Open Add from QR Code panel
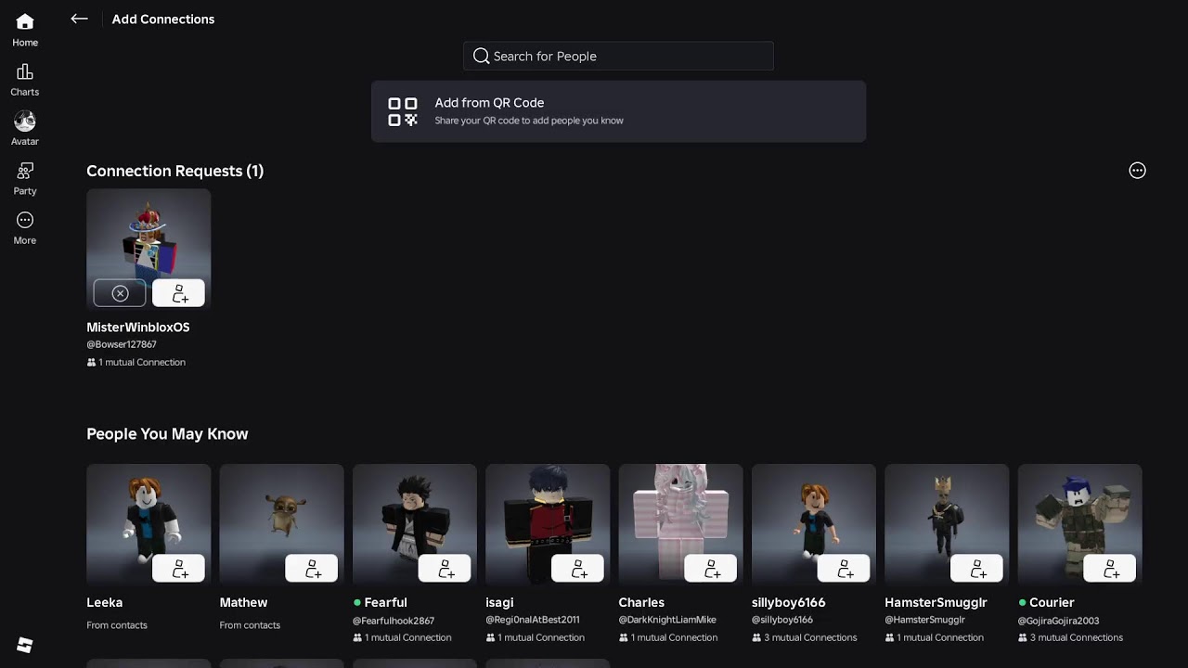This screenshot has height=668, width=1188. point(618,111)
